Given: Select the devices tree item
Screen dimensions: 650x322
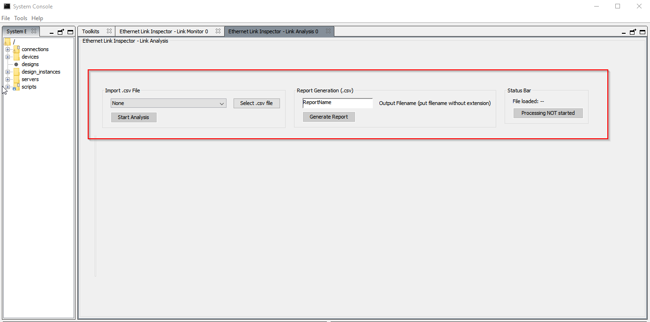Looking at the screenshot, I should coord(30,57).
